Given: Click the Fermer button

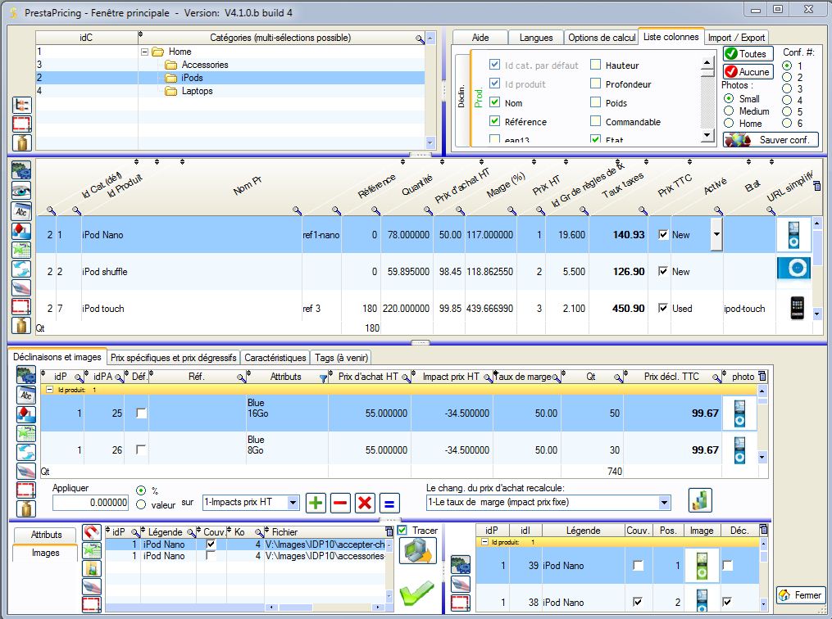Looking at the screenshot, I should click(x=801, y=595).
